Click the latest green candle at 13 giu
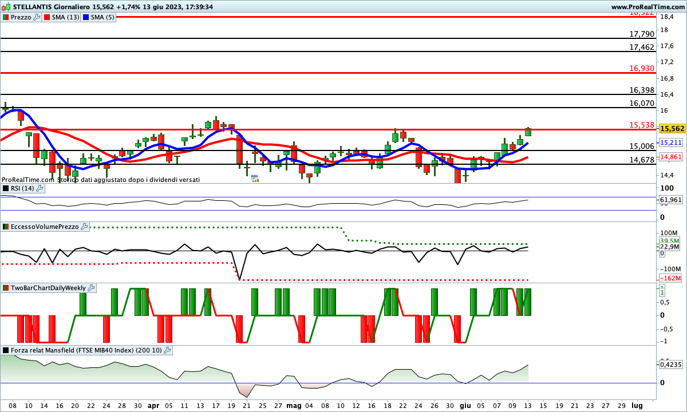Image resolution: width=687 pixels, height=412 pixels. tap(528, 132)
